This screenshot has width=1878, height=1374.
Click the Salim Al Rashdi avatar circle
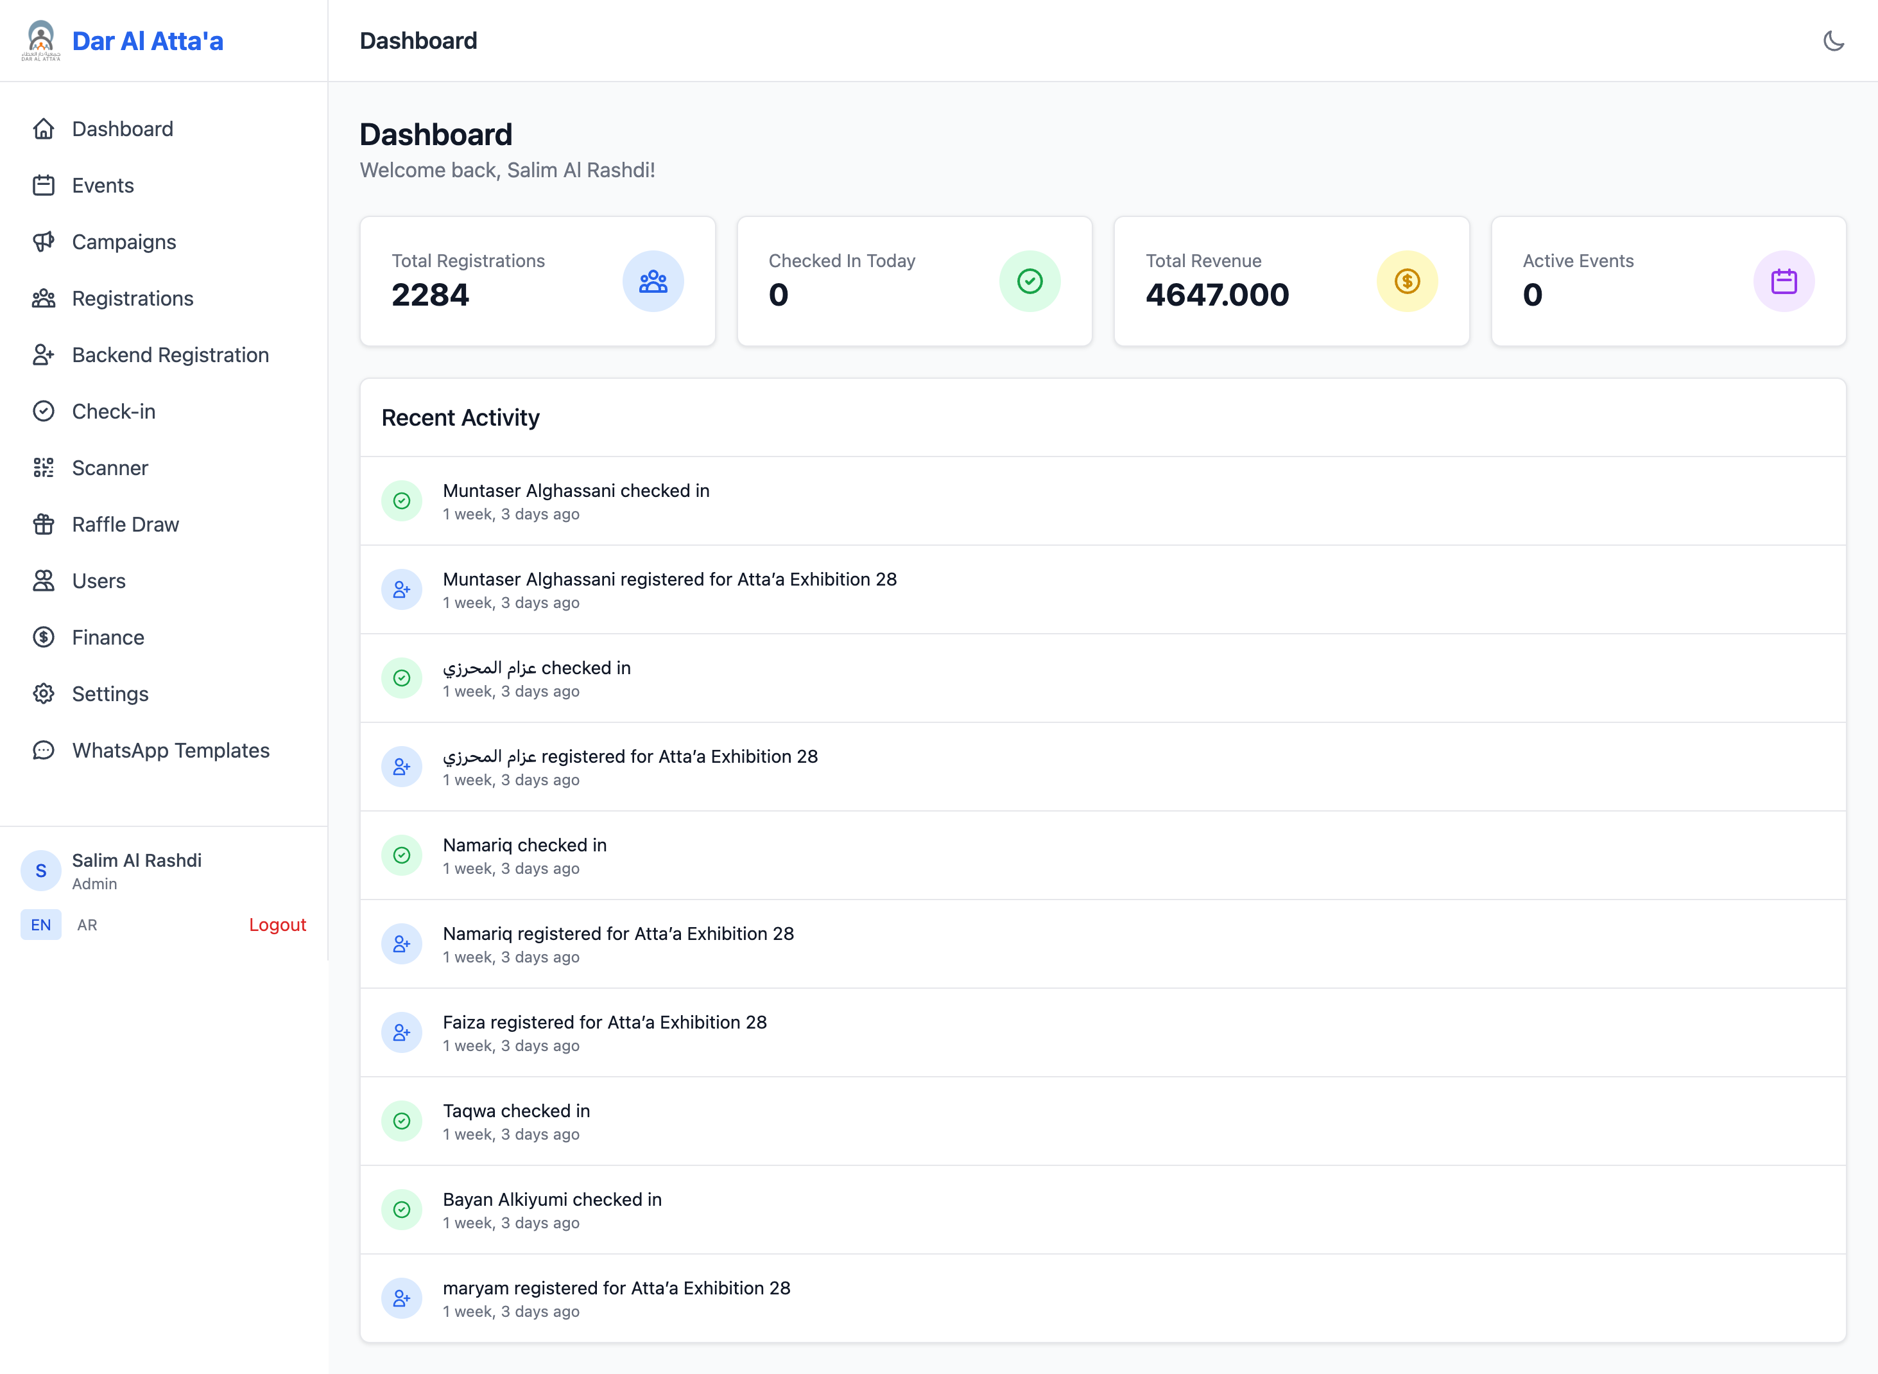[40, 871]
